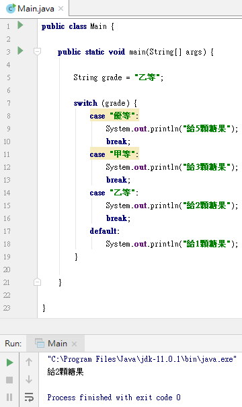Click break statement on line 10
This screenshot has width=242, height=407.
coord(118,142)
